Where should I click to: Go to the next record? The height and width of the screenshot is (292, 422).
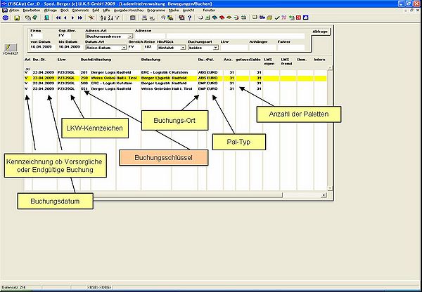[72, 18]
